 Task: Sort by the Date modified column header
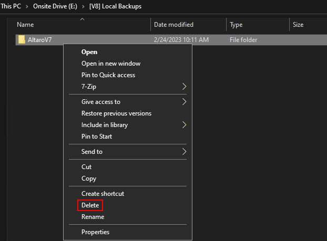pyautogui.click(x=173, y=25)
